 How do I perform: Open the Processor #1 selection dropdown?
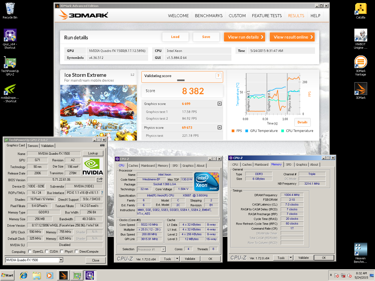tap(163, 249)
